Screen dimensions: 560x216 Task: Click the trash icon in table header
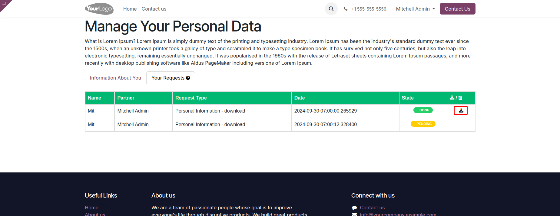[x=460, y=98]
